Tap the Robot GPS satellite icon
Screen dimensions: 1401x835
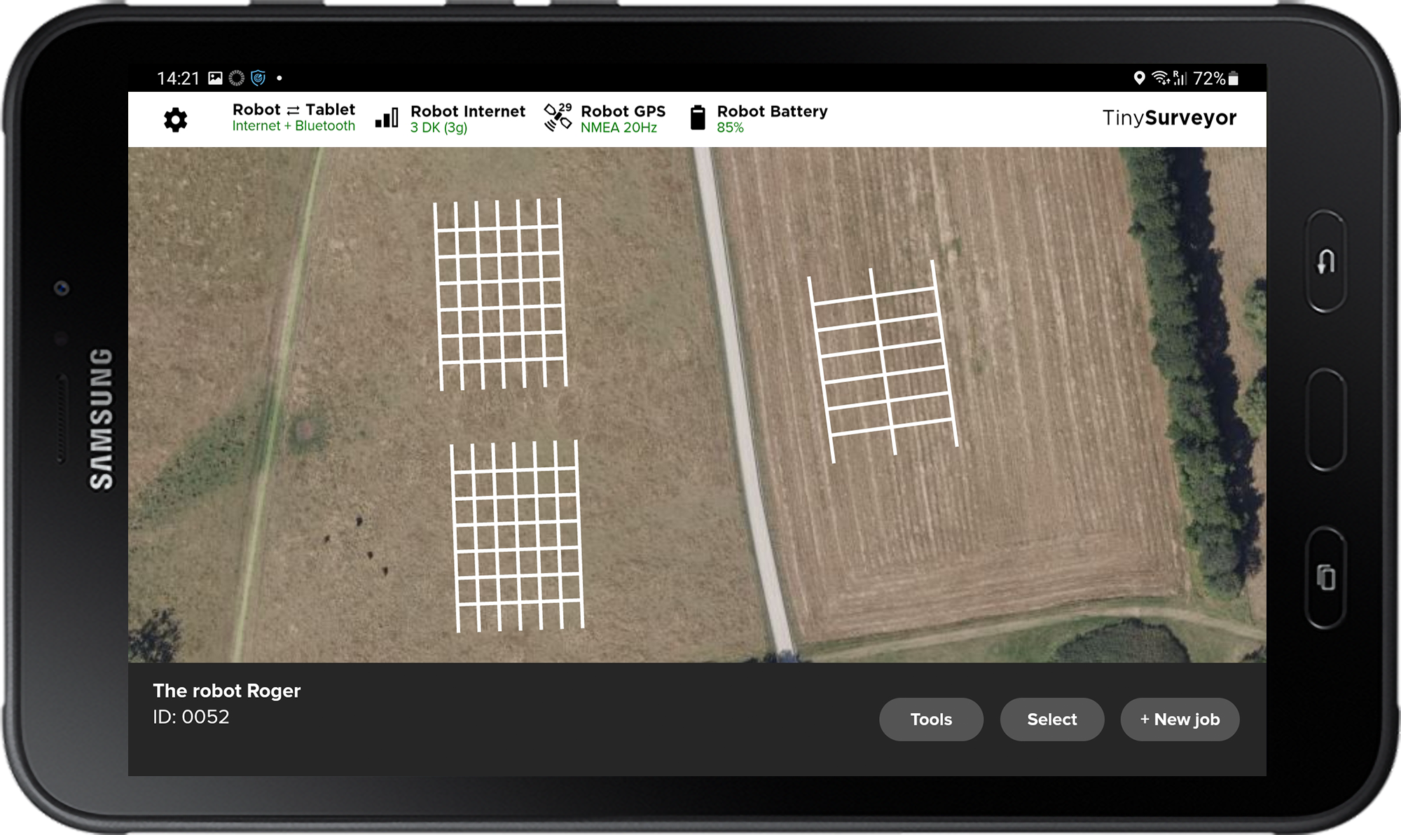tap(558, 119)
